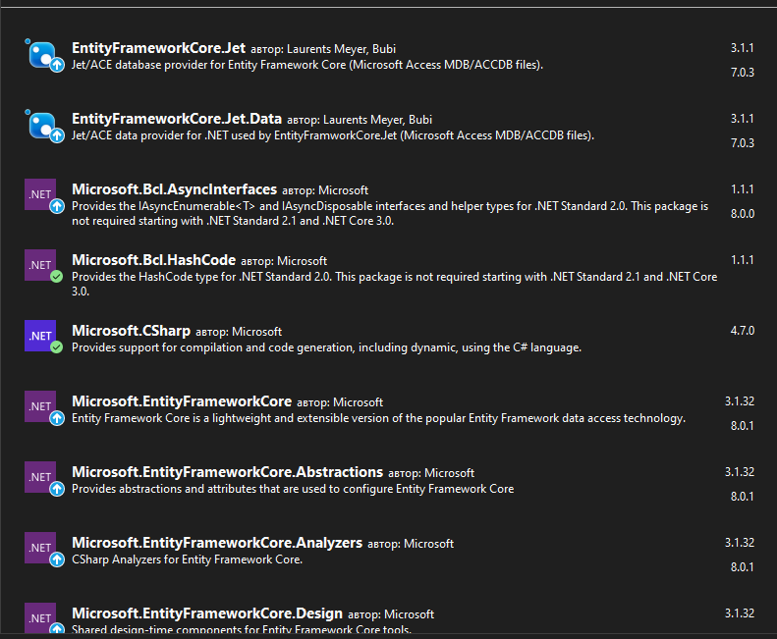Click installed version 3.1.1 of EntityFrameworkCore.Jet.Data
Image resolution: width=777 pixels, height=639 pixels.
743,119
